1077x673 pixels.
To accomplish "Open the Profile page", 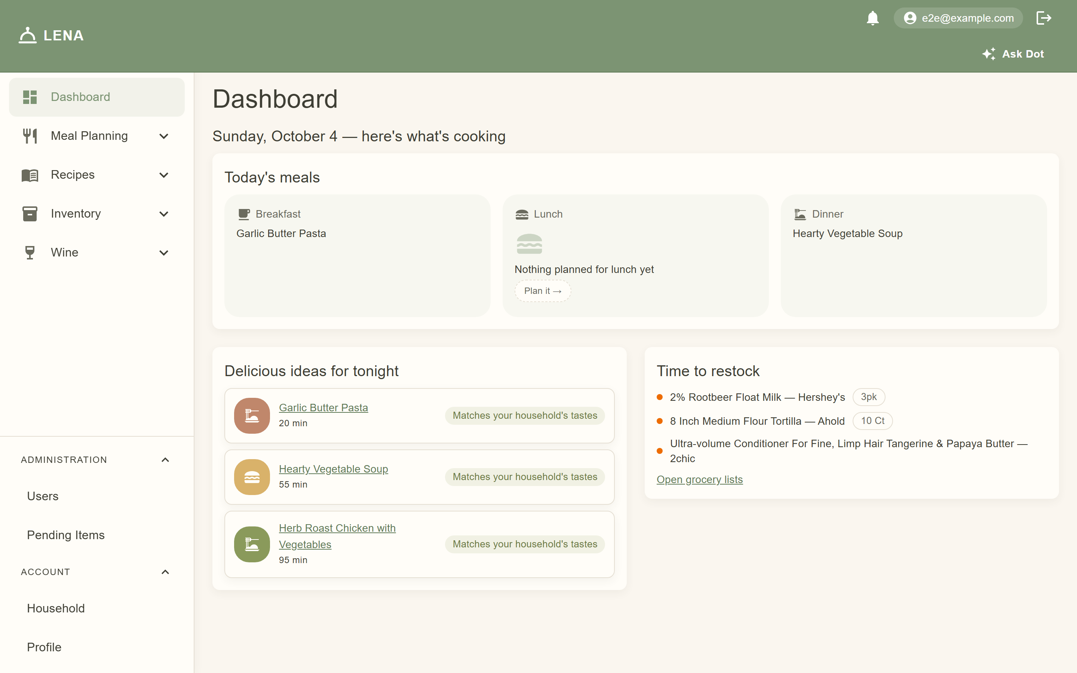I will pyautogui.click(x=44, y=647).
